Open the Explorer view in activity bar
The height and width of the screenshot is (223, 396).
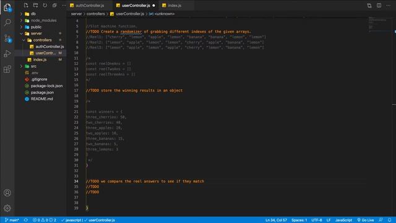click(x=7, y=7)
